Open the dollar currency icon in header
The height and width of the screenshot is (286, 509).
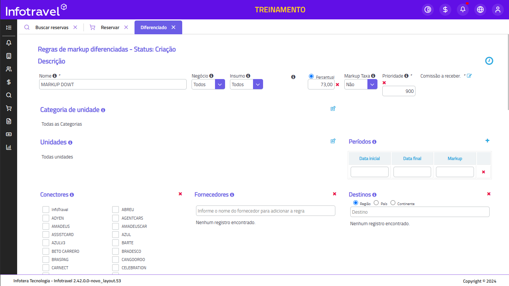pos(445,10)
